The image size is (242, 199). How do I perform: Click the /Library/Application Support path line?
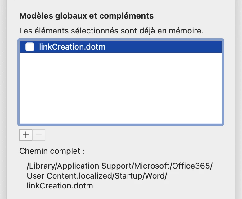coord(120,166)
